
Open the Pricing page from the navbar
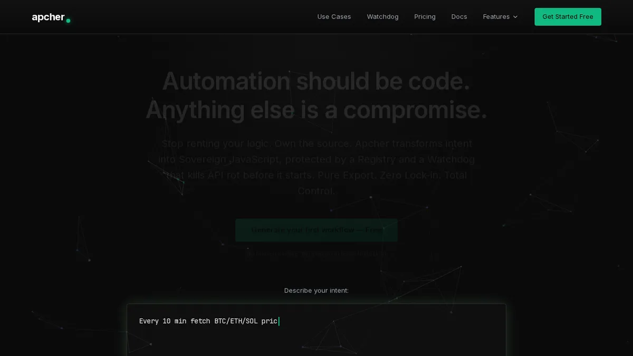point(425,17)
